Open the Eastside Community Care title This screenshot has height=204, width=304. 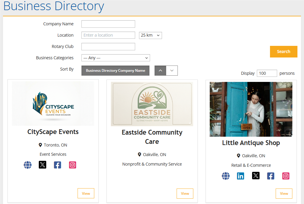(x=152, y=137)
